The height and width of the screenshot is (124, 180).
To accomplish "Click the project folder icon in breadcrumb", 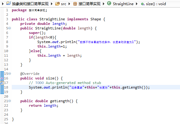I will pos(8,3).
